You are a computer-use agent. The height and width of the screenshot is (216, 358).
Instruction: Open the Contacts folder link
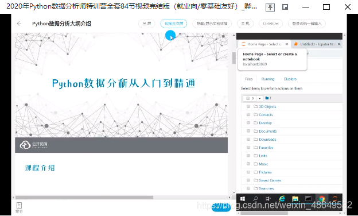coord(266,115)
